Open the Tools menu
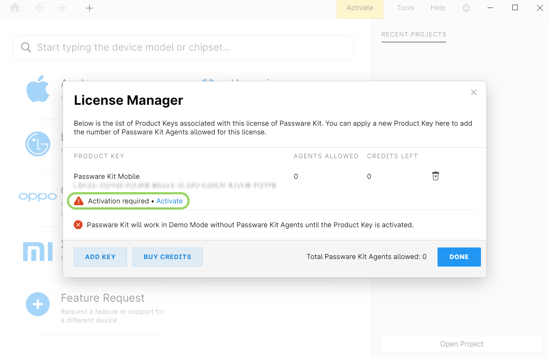Viewport: 549px width, 358px height. point(405,8)
